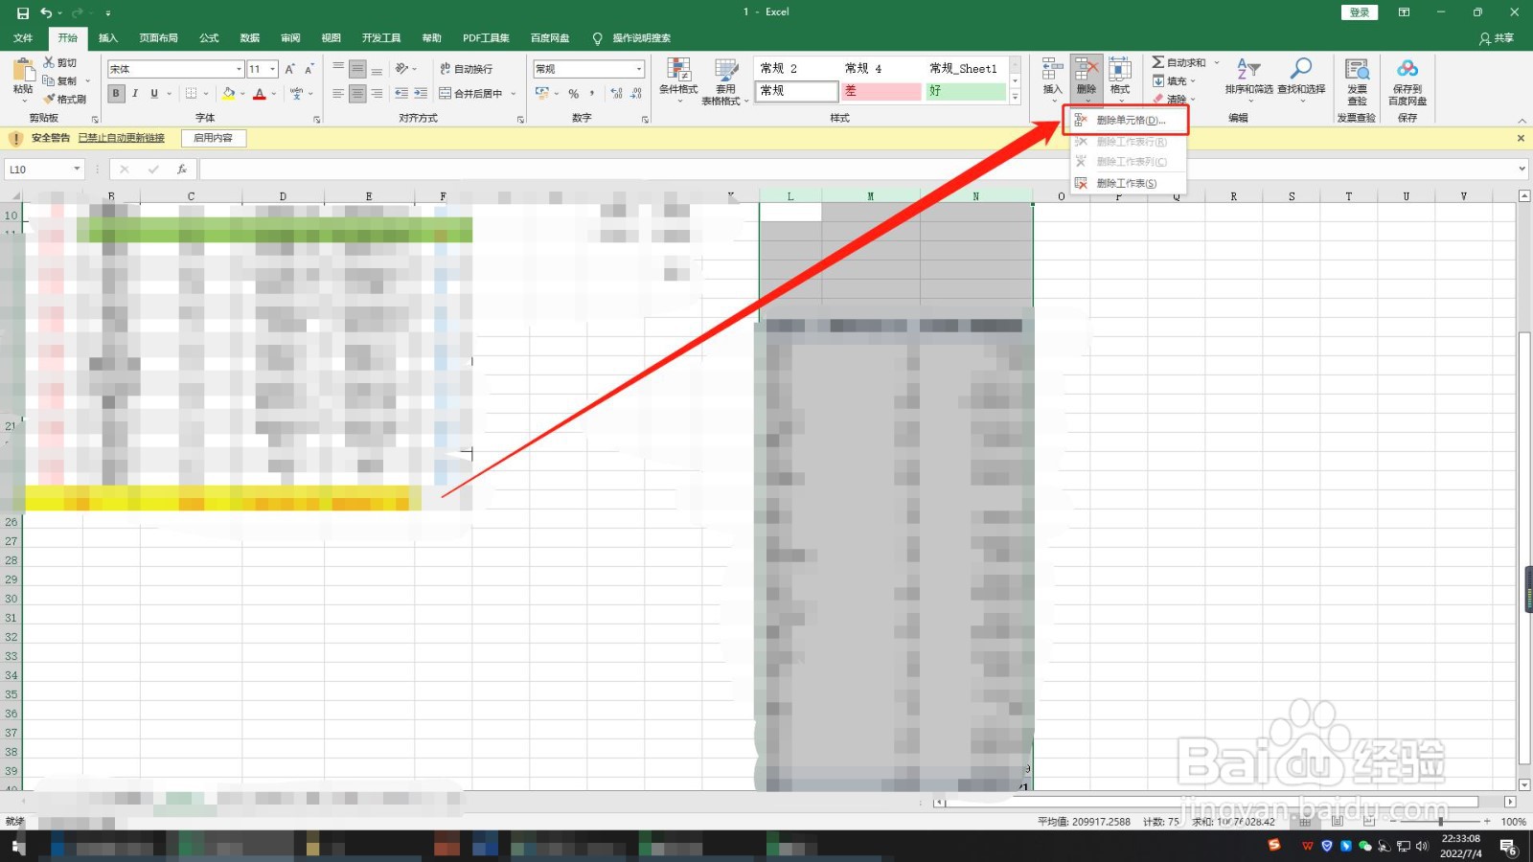The image size is (1533, 862).
Task: Click Save to Baidu Netdisk (保存到百度网盘) icon
Action: 1407,69
